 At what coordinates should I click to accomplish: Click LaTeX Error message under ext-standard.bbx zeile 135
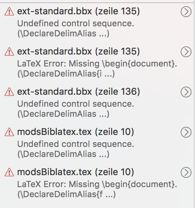coord(97,64)
